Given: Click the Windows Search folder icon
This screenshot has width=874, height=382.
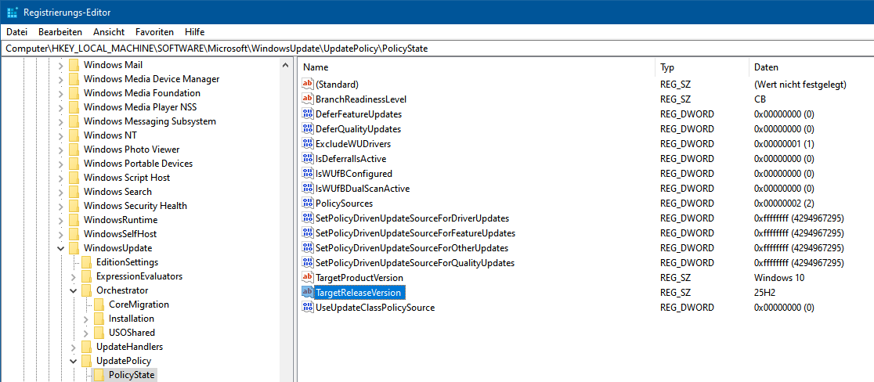Looking at the screenshot, I should coord(74,192).
